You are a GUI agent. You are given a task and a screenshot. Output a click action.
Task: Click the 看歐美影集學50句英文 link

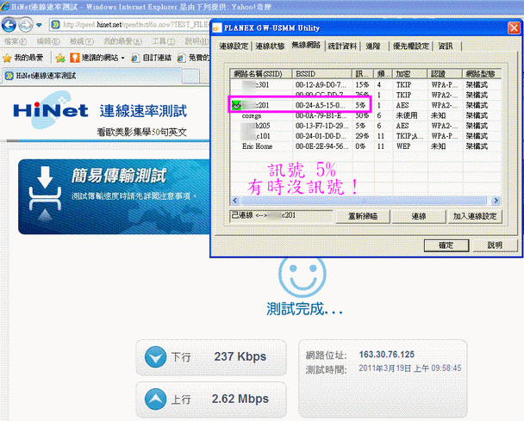[141, 133]
